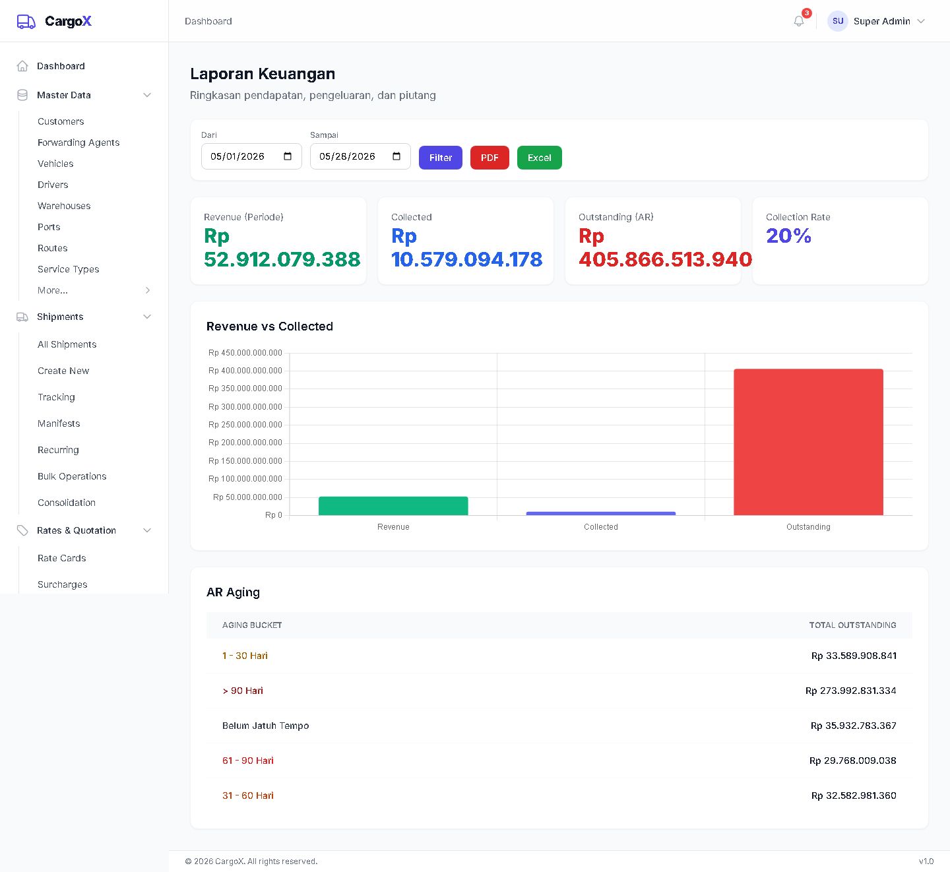
Task: Collapse the Master Data section chevron
Action: pos(147,95)
